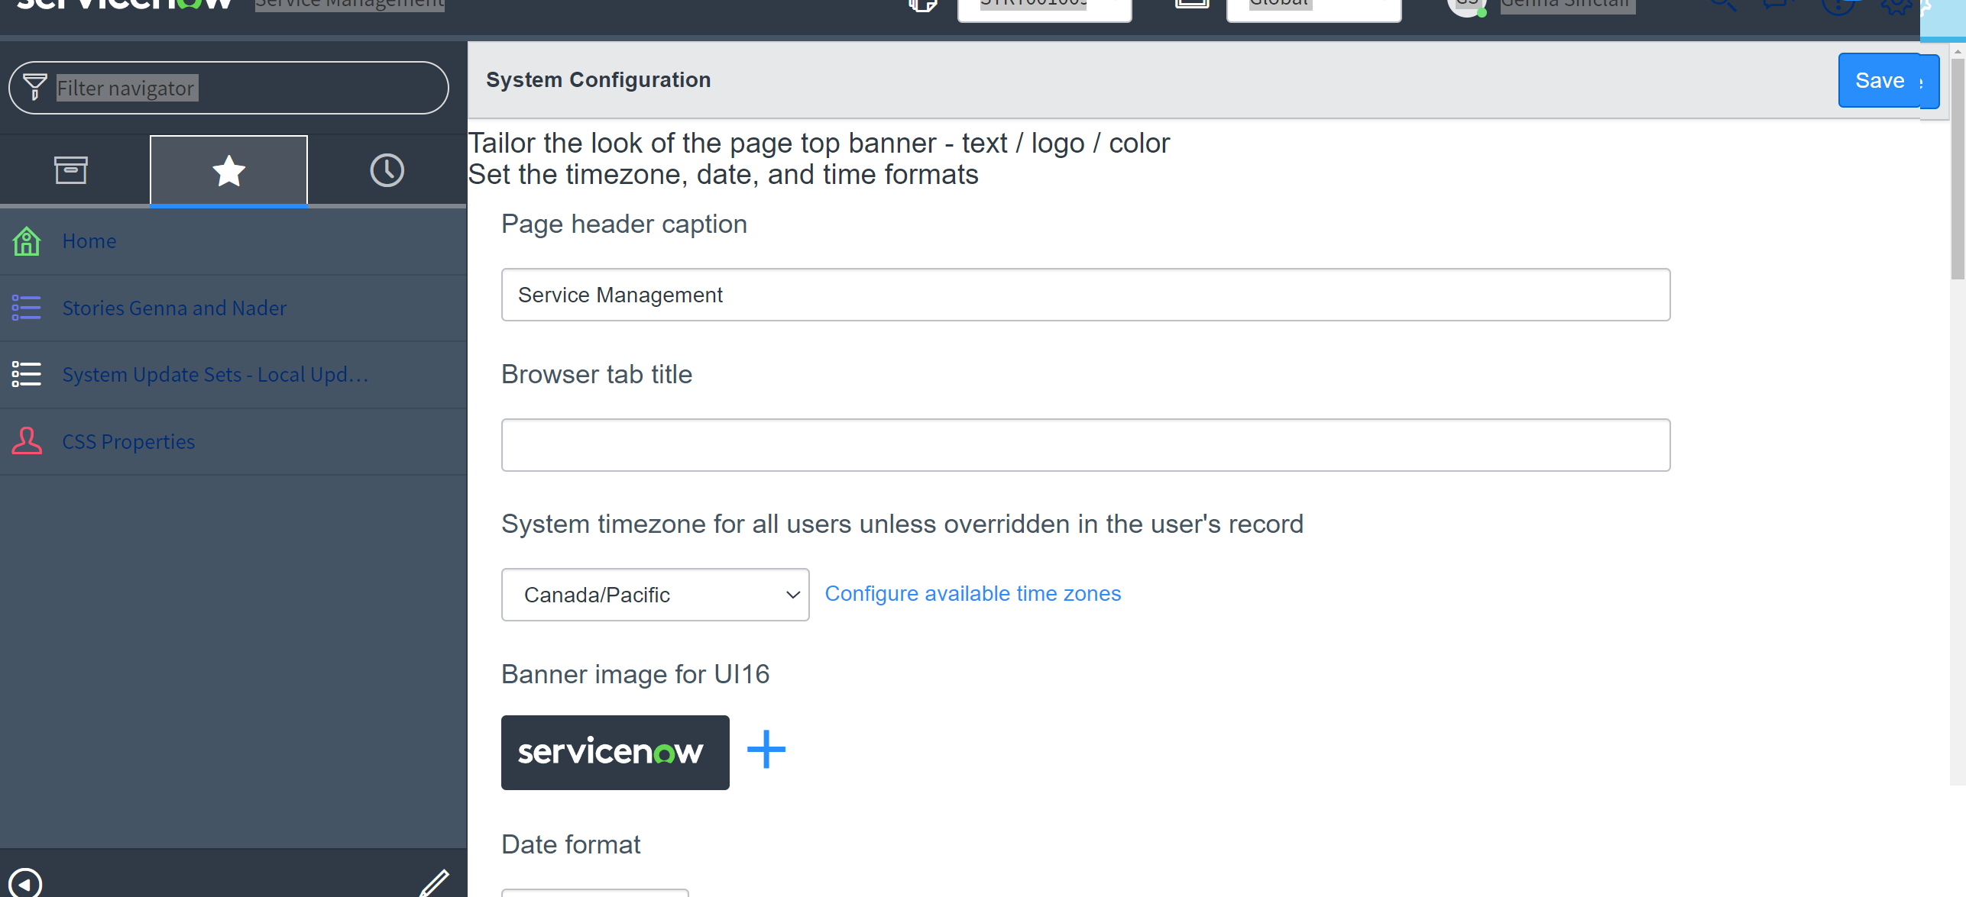
Task: Click the CSS Properties user icon
Action: [x=27, y=441]
